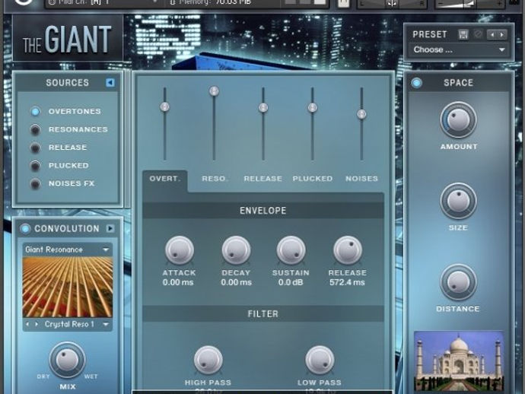Switch to the RELEASE tab

coord(262,179)
